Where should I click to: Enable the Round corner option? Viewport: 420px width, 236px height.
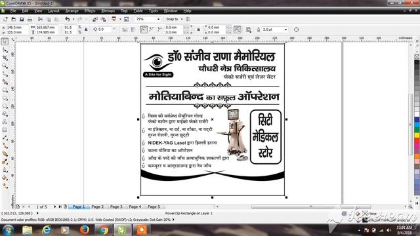point(144,29)
